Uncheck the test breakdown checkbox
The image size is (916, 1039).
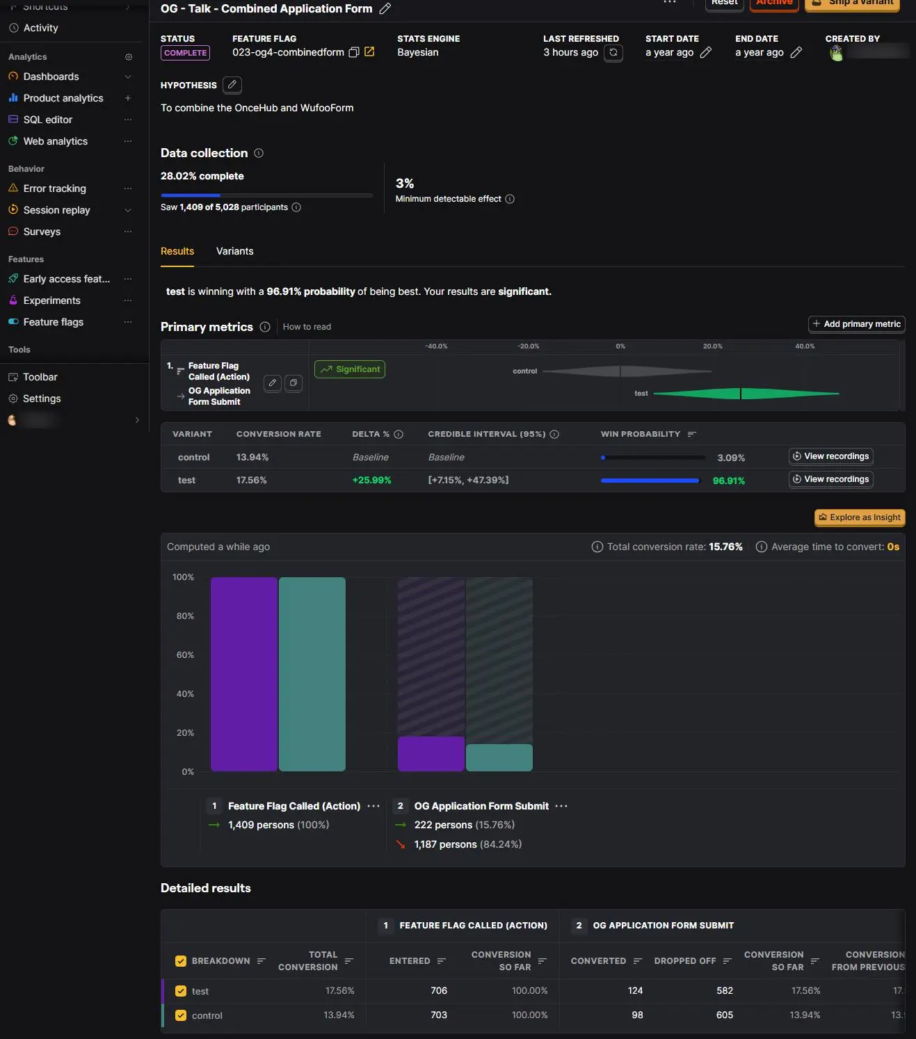(x=181, y=991)
